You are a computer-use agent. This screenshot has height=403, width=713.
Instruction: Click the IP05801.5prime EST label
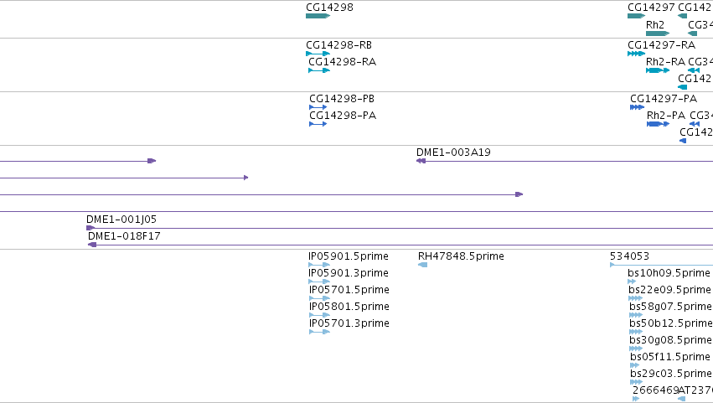tap(349, 307)
